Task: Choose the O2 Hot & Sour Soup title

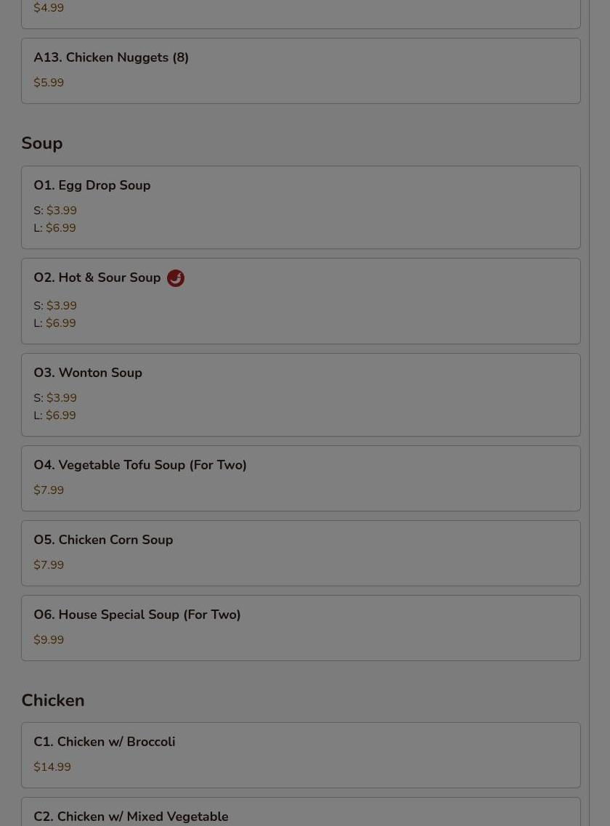Action: (x=97, y=278)
